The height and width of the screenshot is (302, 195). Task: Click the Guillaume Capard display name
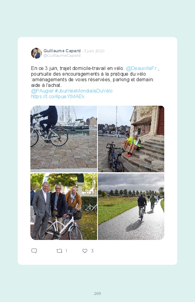tap(62, 51)
